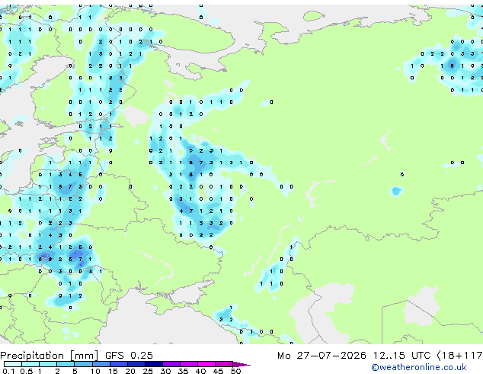Click the '25' legend scale value
483x374 pixels.
(x=148, y=371)
